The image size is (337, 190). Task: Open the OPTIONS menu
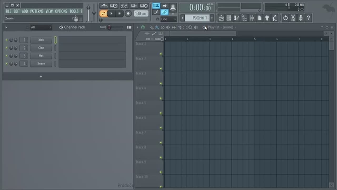61,11
